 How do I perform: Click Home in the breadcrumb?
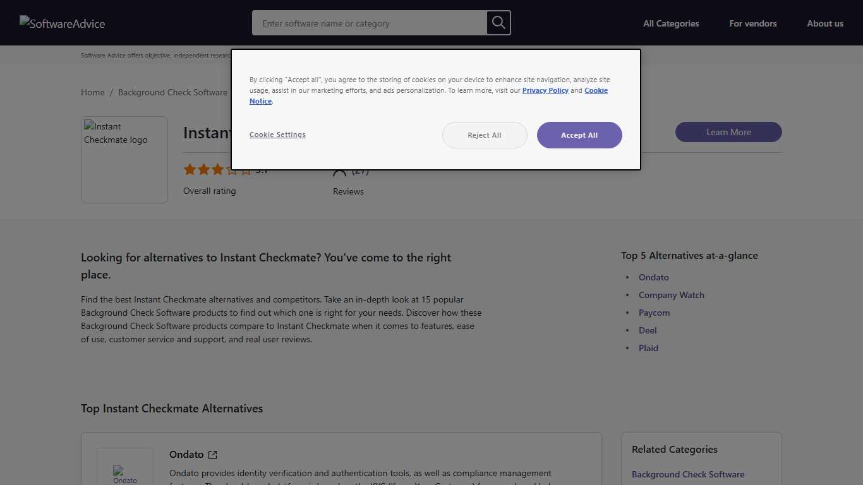click(x=92, y=92)
